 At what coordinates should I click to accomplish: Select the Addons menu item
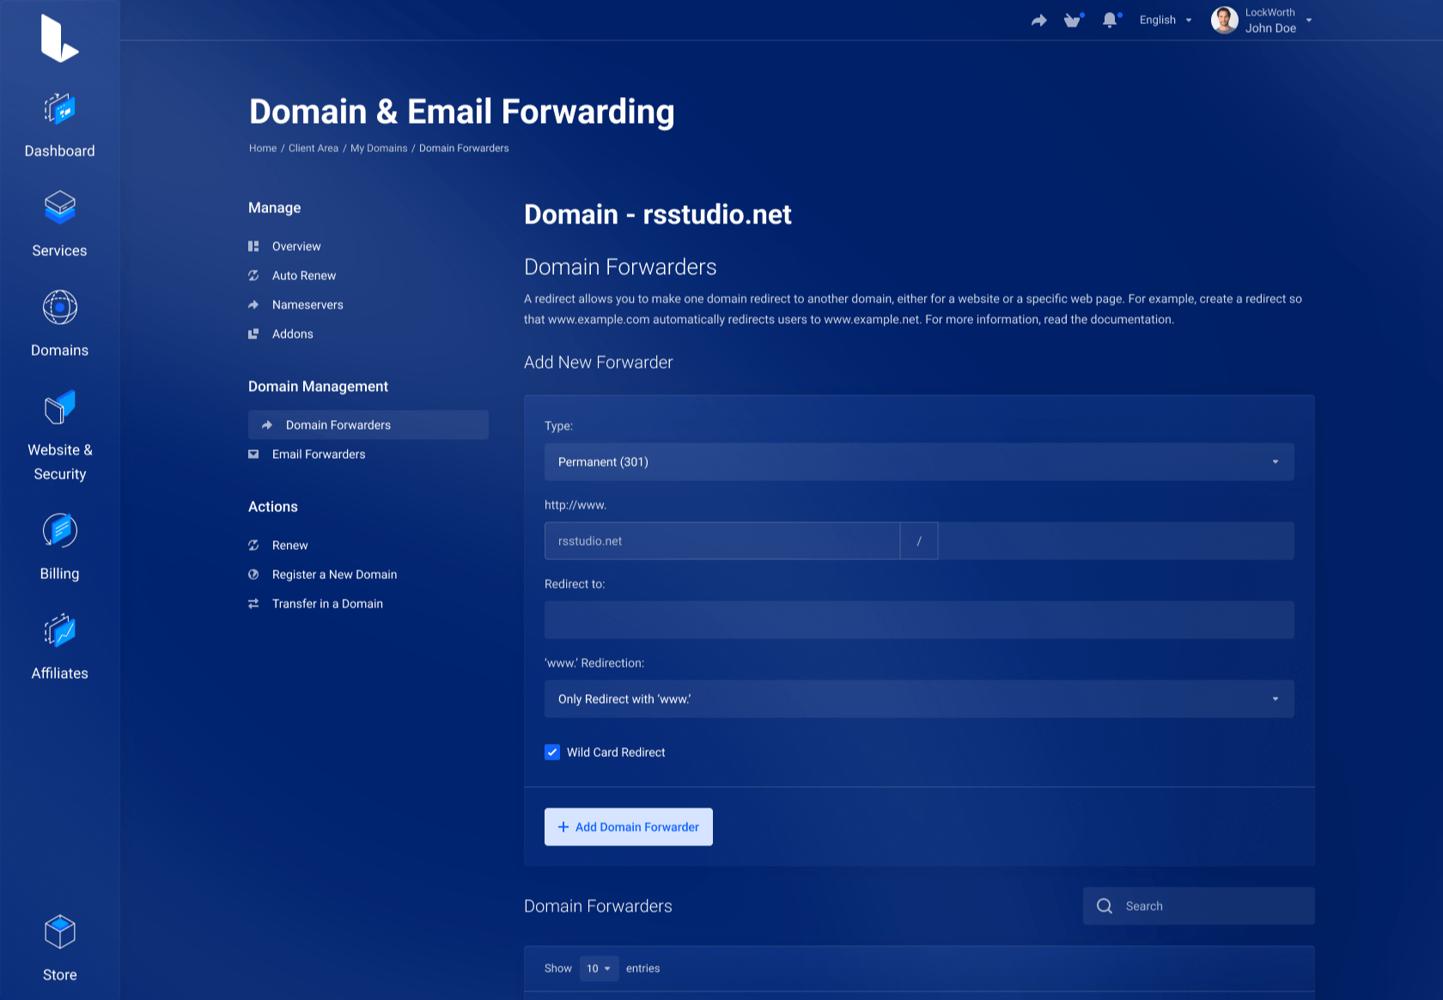point(293,334)
